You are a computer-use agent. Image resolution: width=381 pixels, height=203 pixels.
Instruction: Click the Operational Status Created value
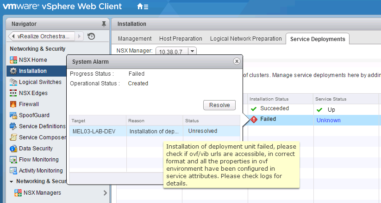point(138,84)
